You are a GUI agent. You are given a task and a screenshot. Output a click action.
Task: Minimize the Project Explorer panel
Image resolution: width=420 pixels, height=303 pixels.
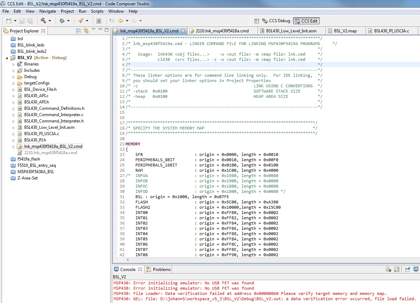100,29
